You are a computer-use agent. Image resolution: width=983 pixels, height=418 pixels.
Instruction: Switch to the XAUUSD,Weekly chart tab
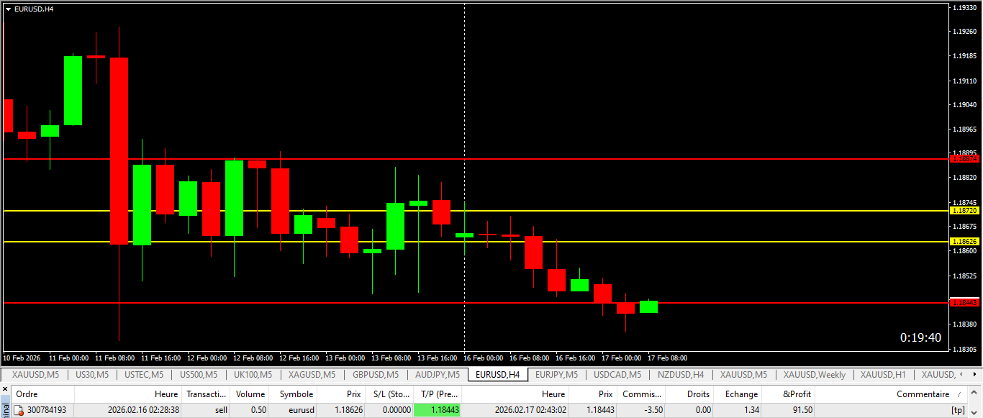point(814,375)
